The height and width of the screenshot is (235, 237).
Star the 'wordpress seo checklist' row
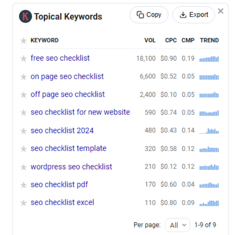(24, 167)
